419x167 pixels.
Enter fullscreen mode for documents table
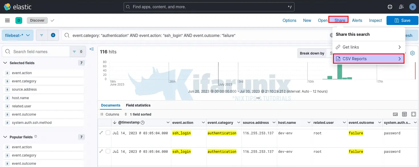click(x=413, y=114)
